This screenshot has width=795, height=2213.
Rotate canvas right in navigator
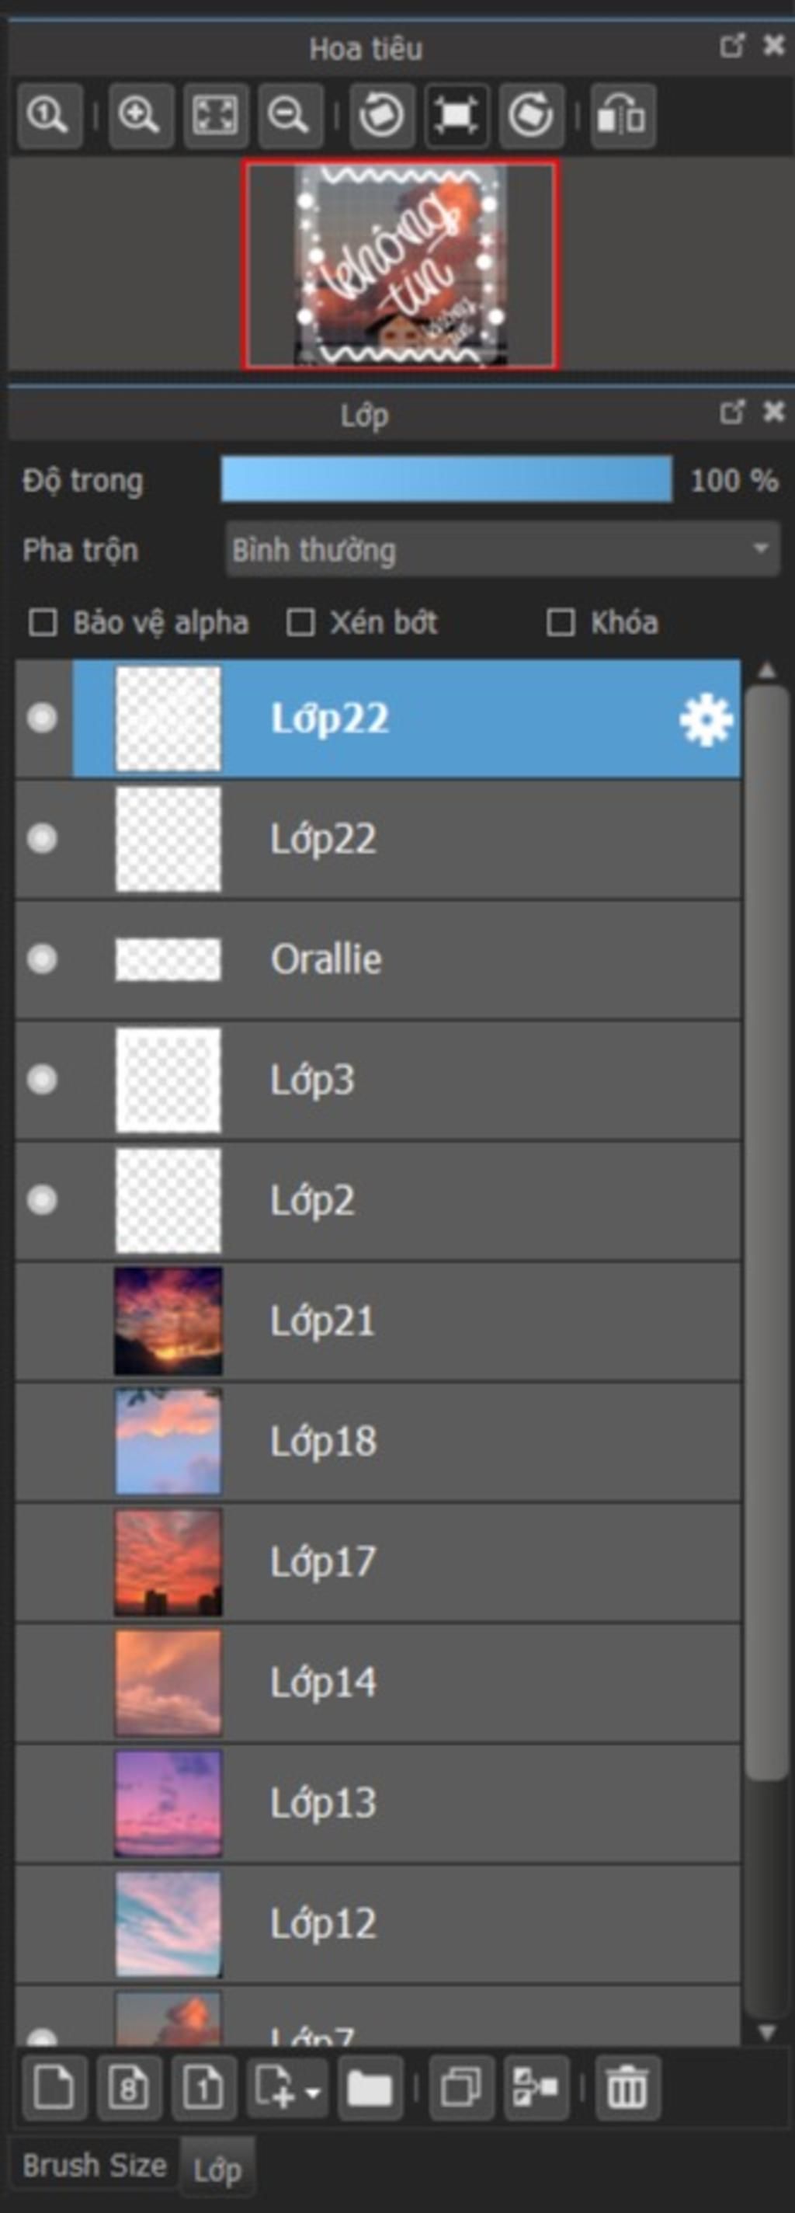point(530,115)
